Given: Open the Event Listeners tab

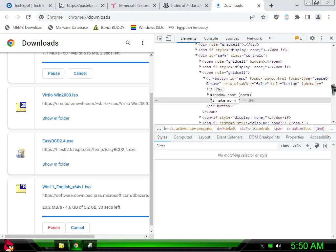Looking at the screenshot, I should [x=229, y=137].
